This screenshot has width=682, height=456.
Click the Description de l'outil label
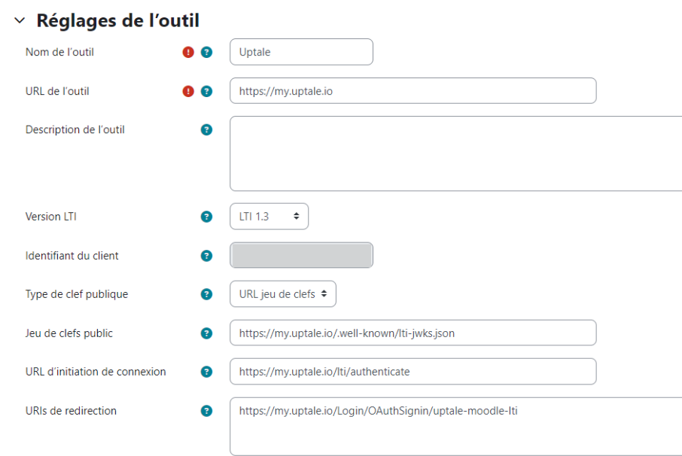click(x=75, y=129)
